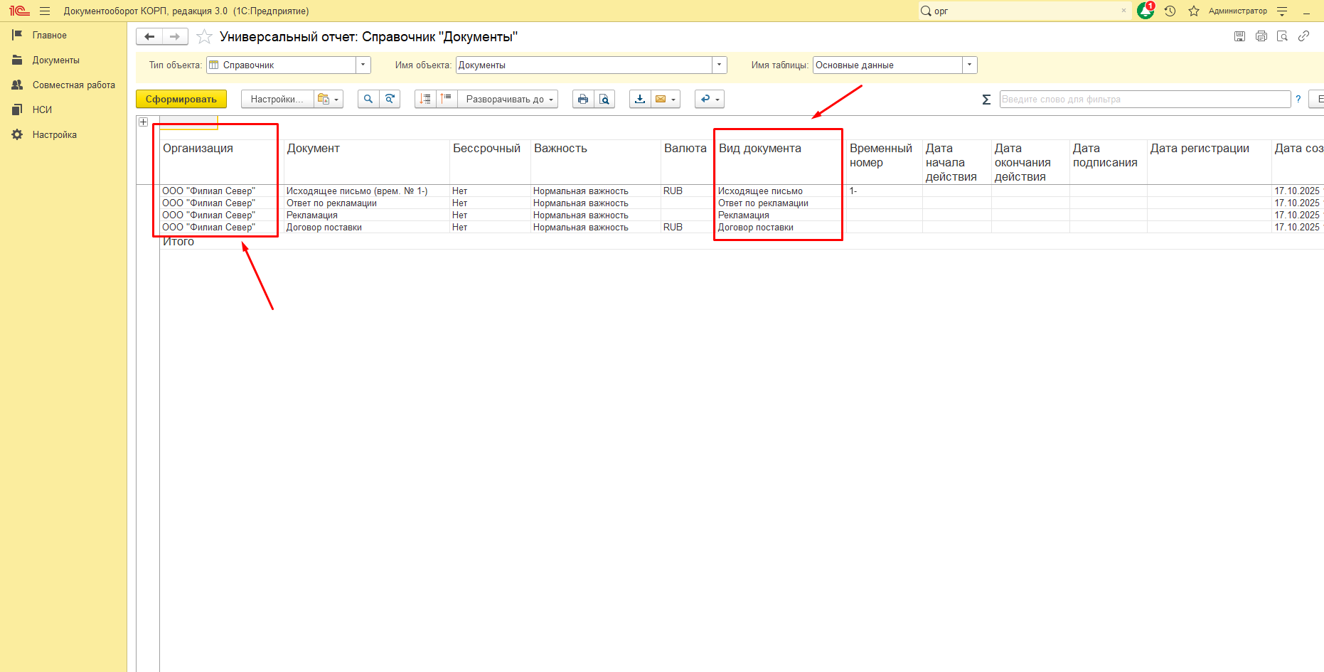Expand the report group plus toggle
The width and height of the screenshot is (1324, 672).
[x=143, y=122]
